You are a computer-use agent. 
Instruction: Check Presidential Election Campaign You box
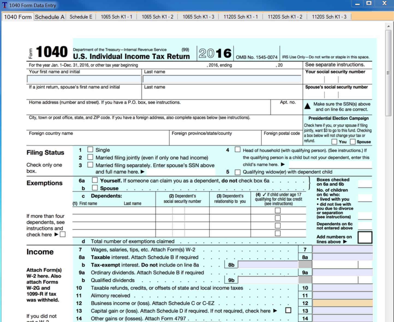334,142
